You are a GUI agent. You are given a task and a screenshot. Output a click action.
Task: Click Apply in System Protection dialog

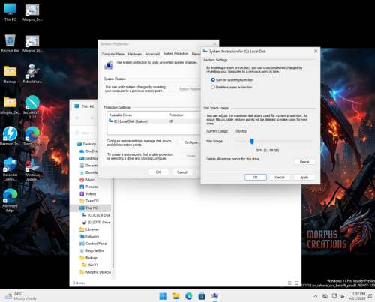304,178
